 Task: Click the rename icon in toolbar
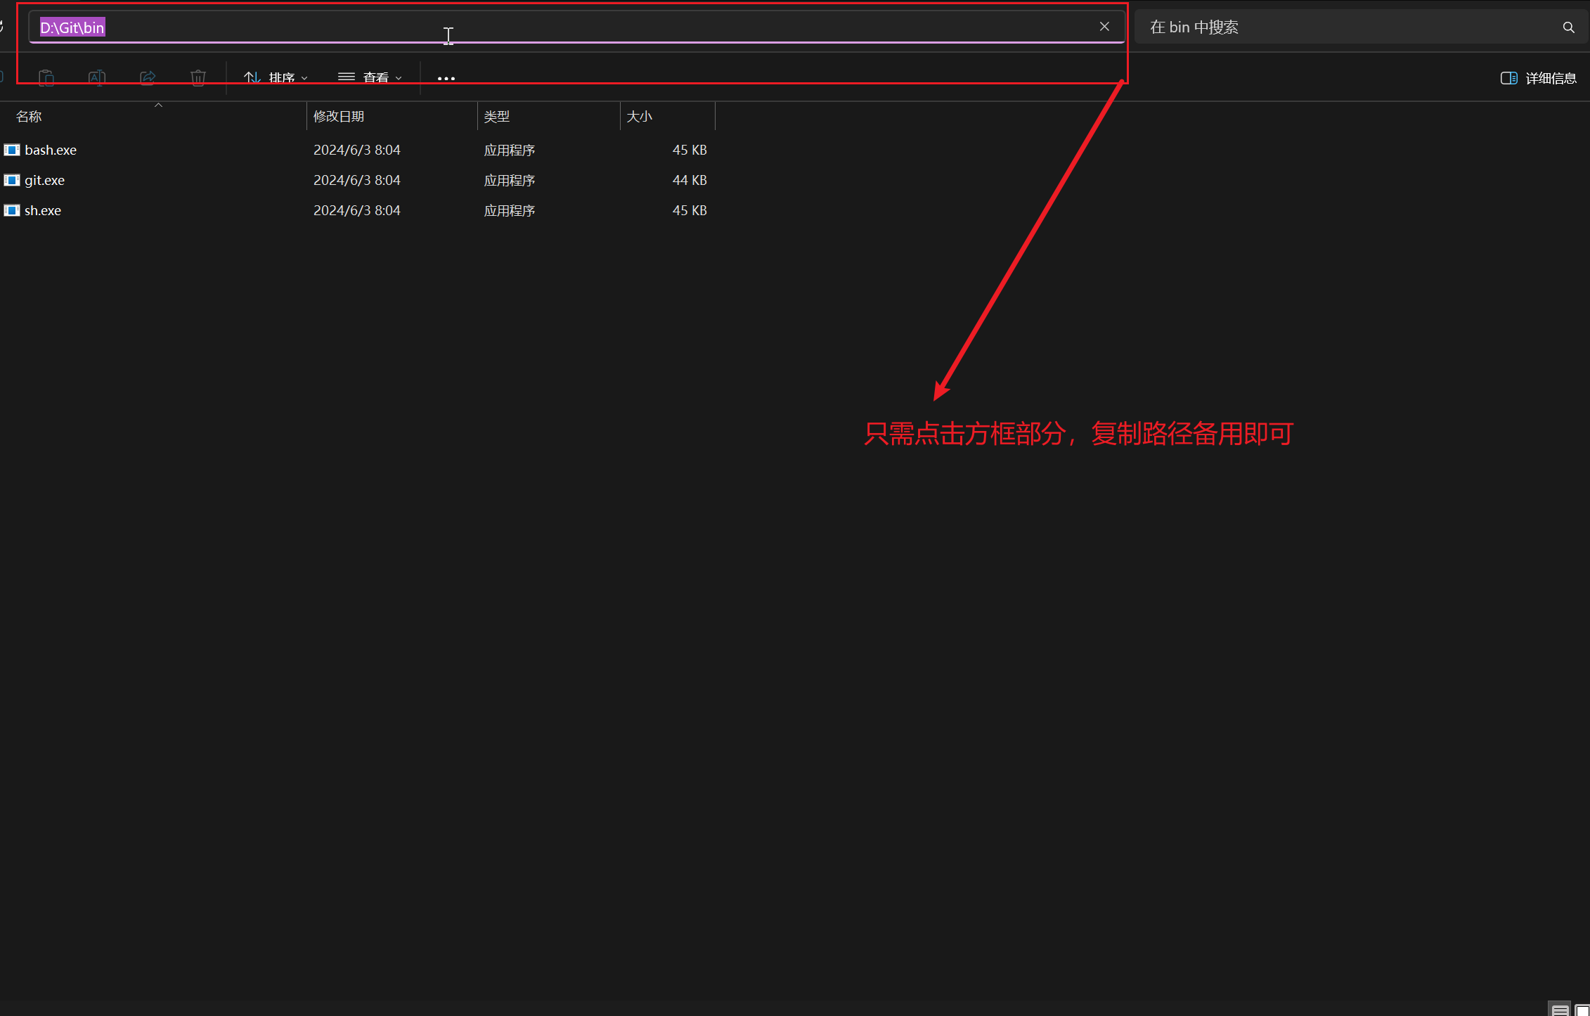tap(97, 77)
